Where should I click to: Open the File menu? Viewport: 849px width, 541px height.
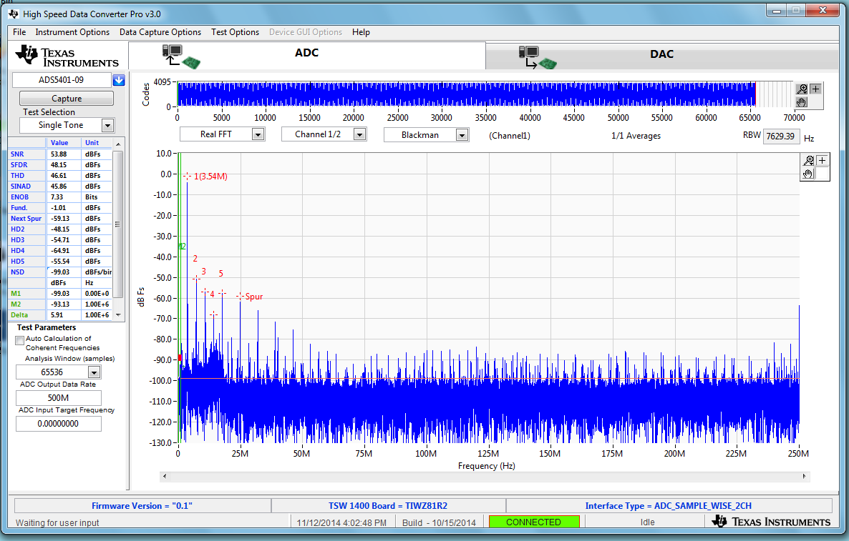(19, 32)
